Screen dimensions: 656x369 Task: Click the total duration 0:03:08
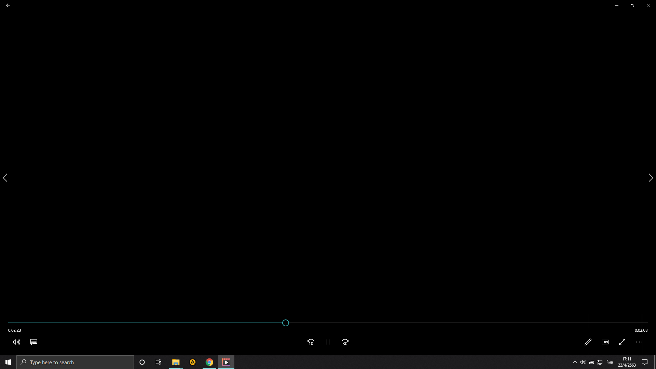[x=641, y=330]
